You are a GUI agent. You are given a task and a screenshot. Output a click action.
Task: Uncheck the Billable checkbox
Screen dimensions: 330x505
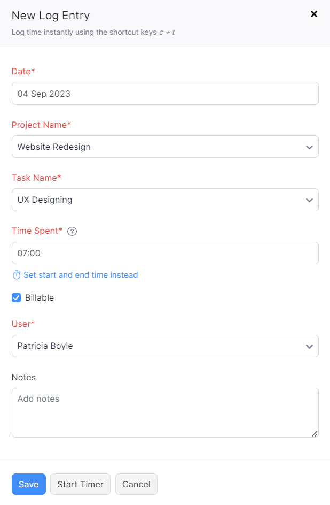point(17,298)
